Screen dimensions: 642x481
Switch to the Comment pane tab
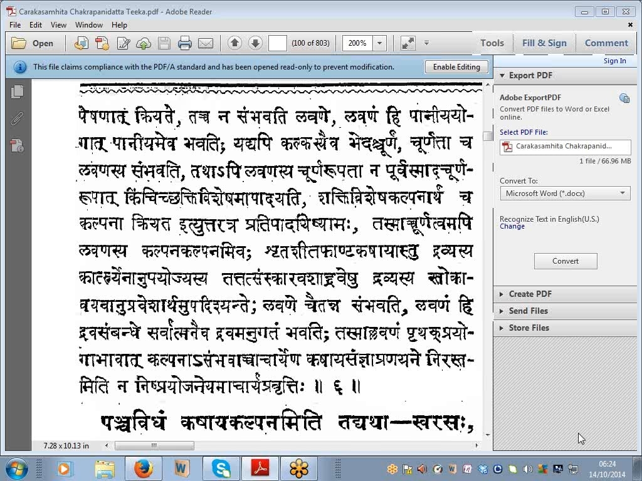coord(606,43)
